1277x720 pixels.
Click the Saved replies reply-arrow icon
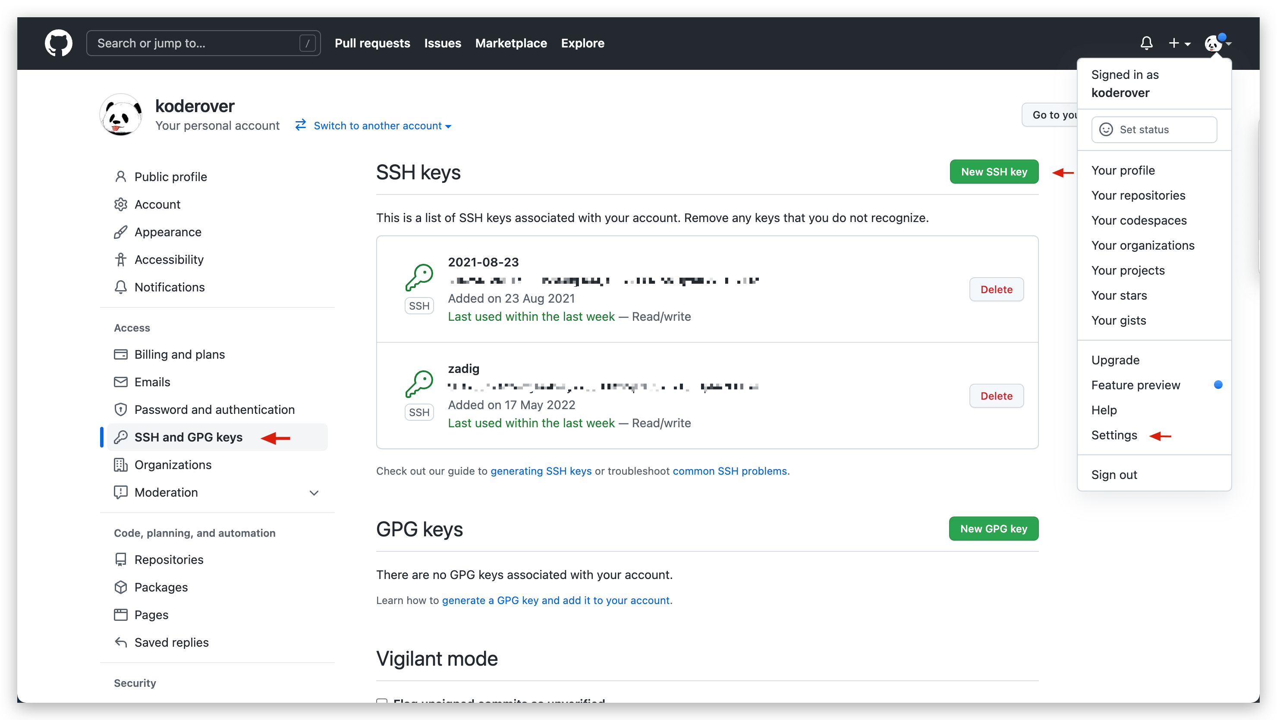click(x=121, y=642)
